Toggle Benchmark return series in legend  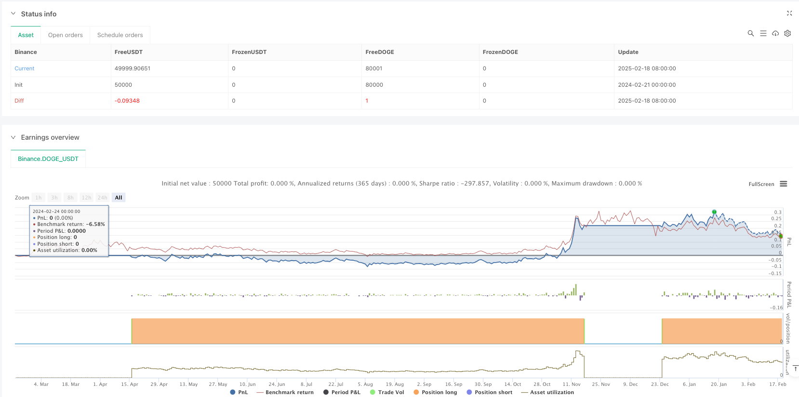285,392
